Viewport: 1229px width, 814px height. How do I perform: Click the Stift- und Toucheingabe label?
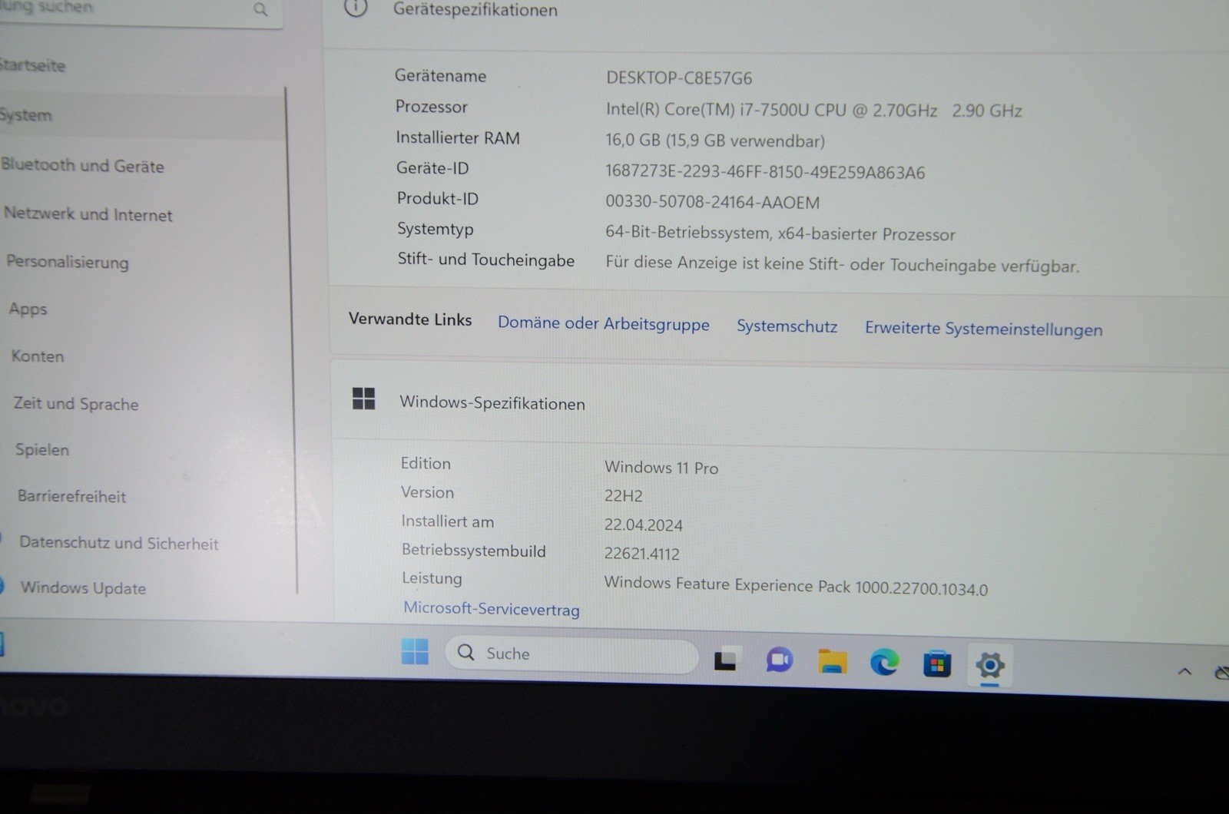[485, 260]
